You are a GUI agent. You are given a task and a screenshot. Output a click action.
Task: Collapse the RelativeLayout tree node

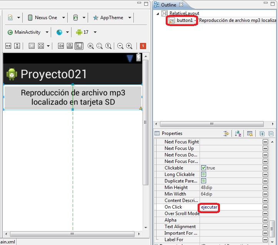(158, 14)
